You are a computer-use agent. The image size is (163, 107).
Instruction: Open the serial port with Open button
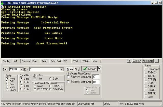tap(70, 69)
